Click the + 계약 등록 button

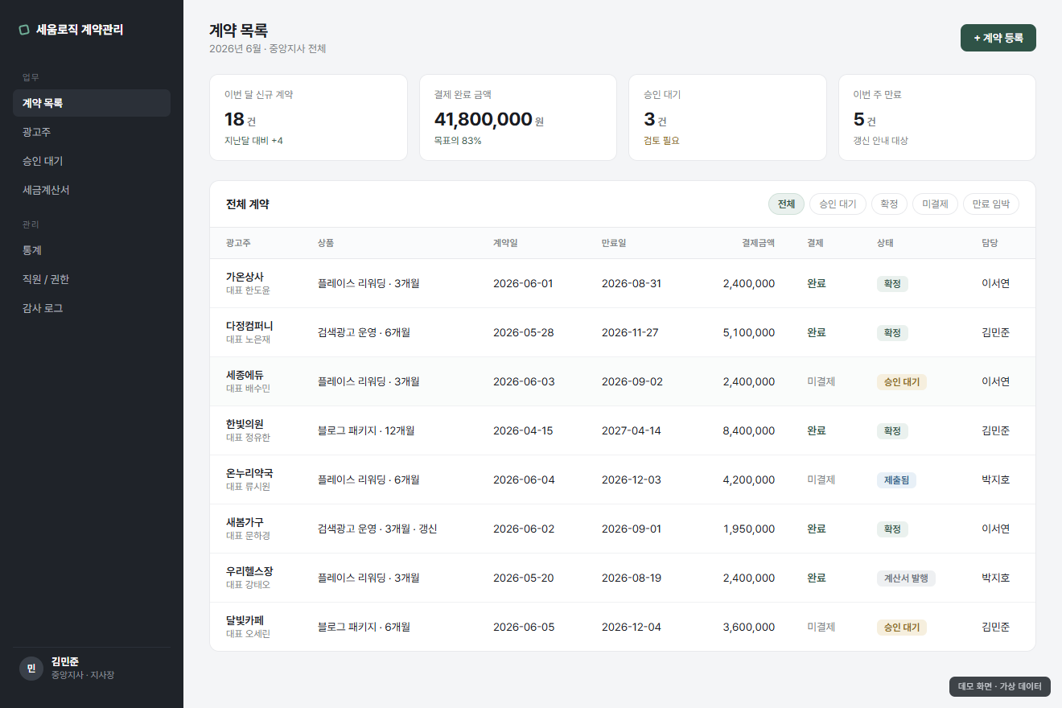998,38
